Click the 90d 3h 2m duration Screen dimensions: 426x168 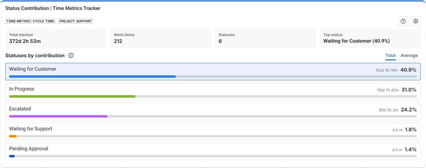pos(389,110)
